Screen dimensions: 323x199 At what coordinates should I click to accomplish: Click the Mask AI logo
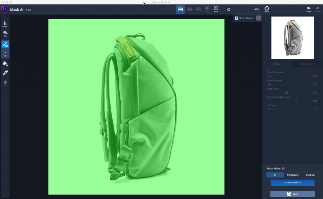click(4, 9)
